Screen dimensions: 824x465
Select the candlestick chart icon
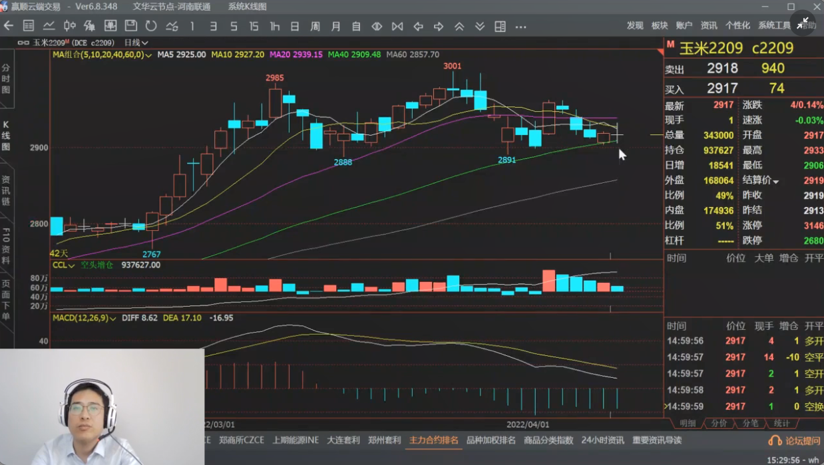click(69, 26)
